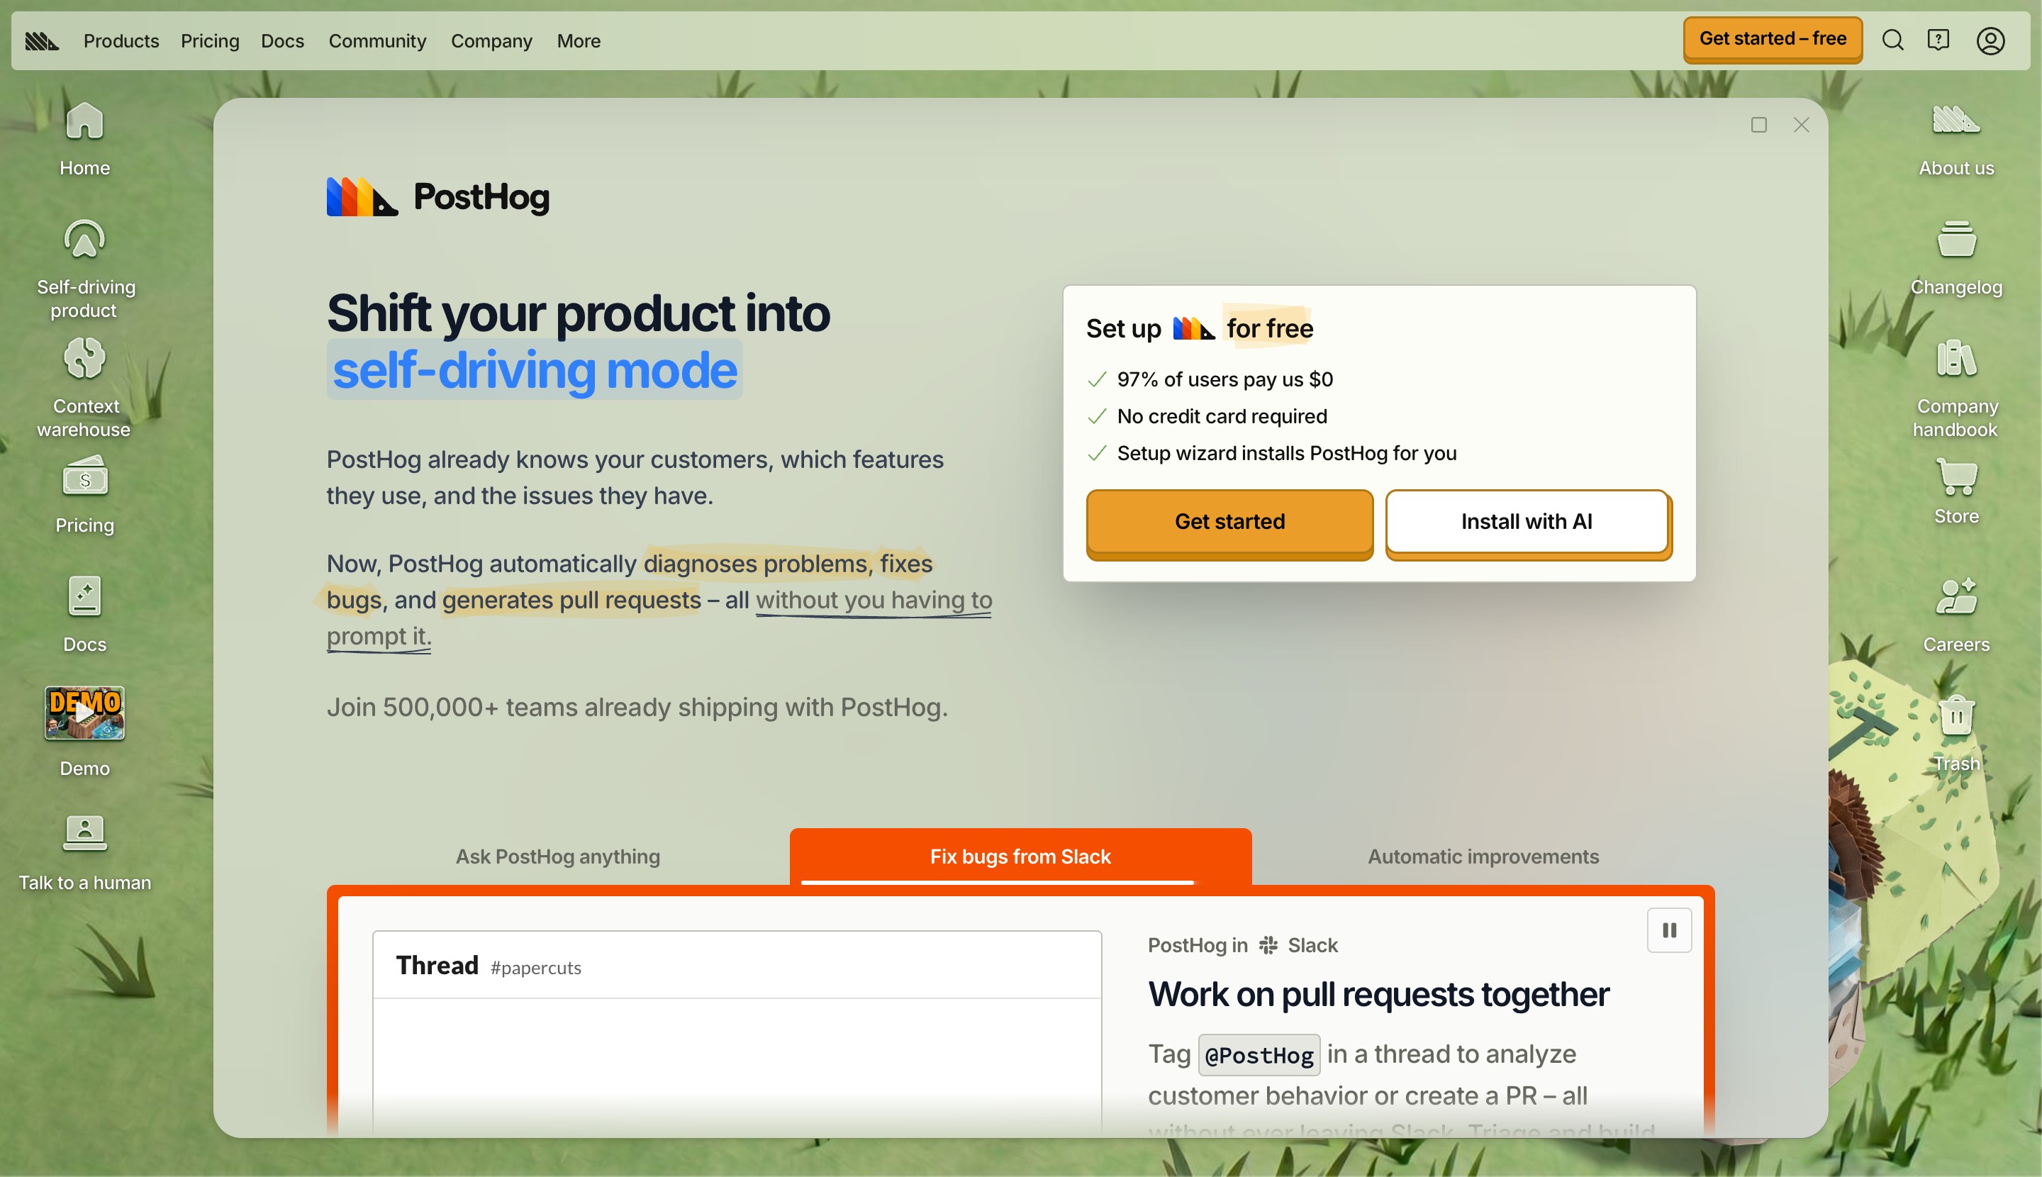Play the Demo video thumbnail
The height and width of the screenshot is (1177, 2042).
tap(85, 713)
